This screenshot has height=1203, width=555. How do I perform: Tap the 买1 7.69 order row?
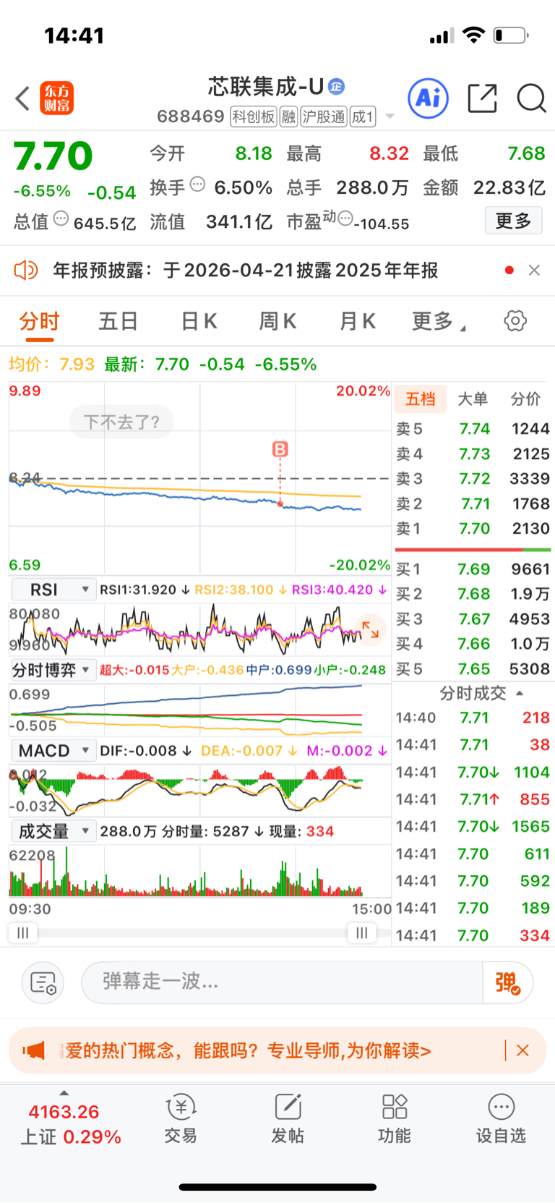point(473,569)
